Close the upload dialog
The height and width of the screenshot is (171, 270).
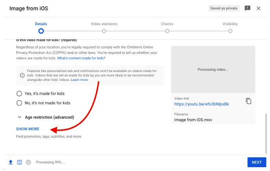point(258,8)
